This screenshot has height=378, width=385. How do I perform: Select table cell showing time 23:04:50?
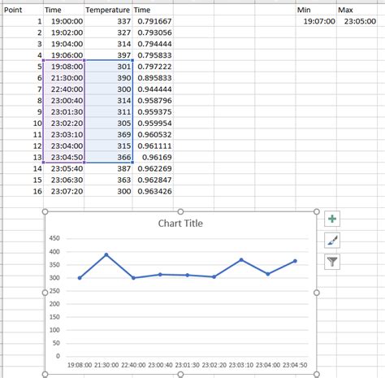(63, 157)
